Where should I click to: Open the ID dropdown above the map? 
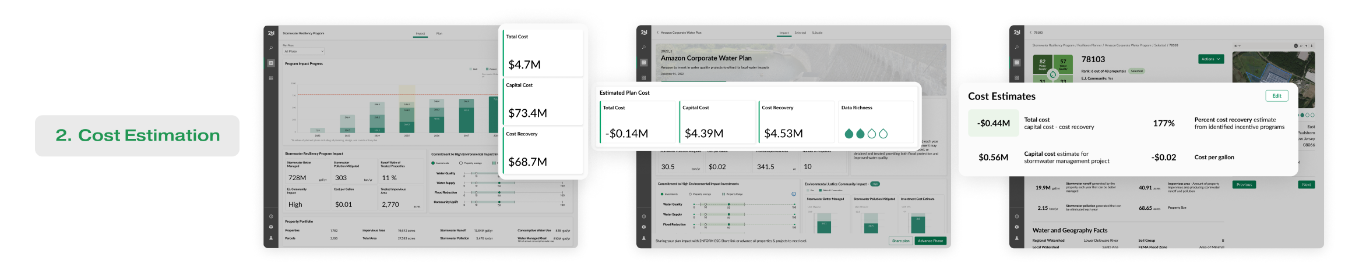(1237, 45)
